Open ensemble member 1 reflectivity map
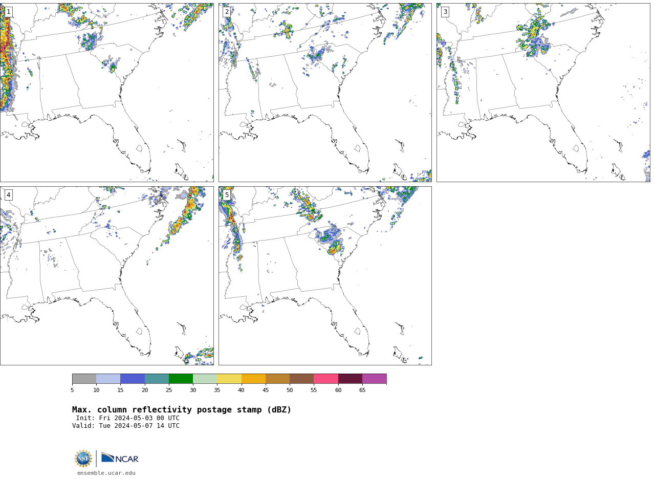This screenshot has height=479, width=655. [x=107, y=93]
